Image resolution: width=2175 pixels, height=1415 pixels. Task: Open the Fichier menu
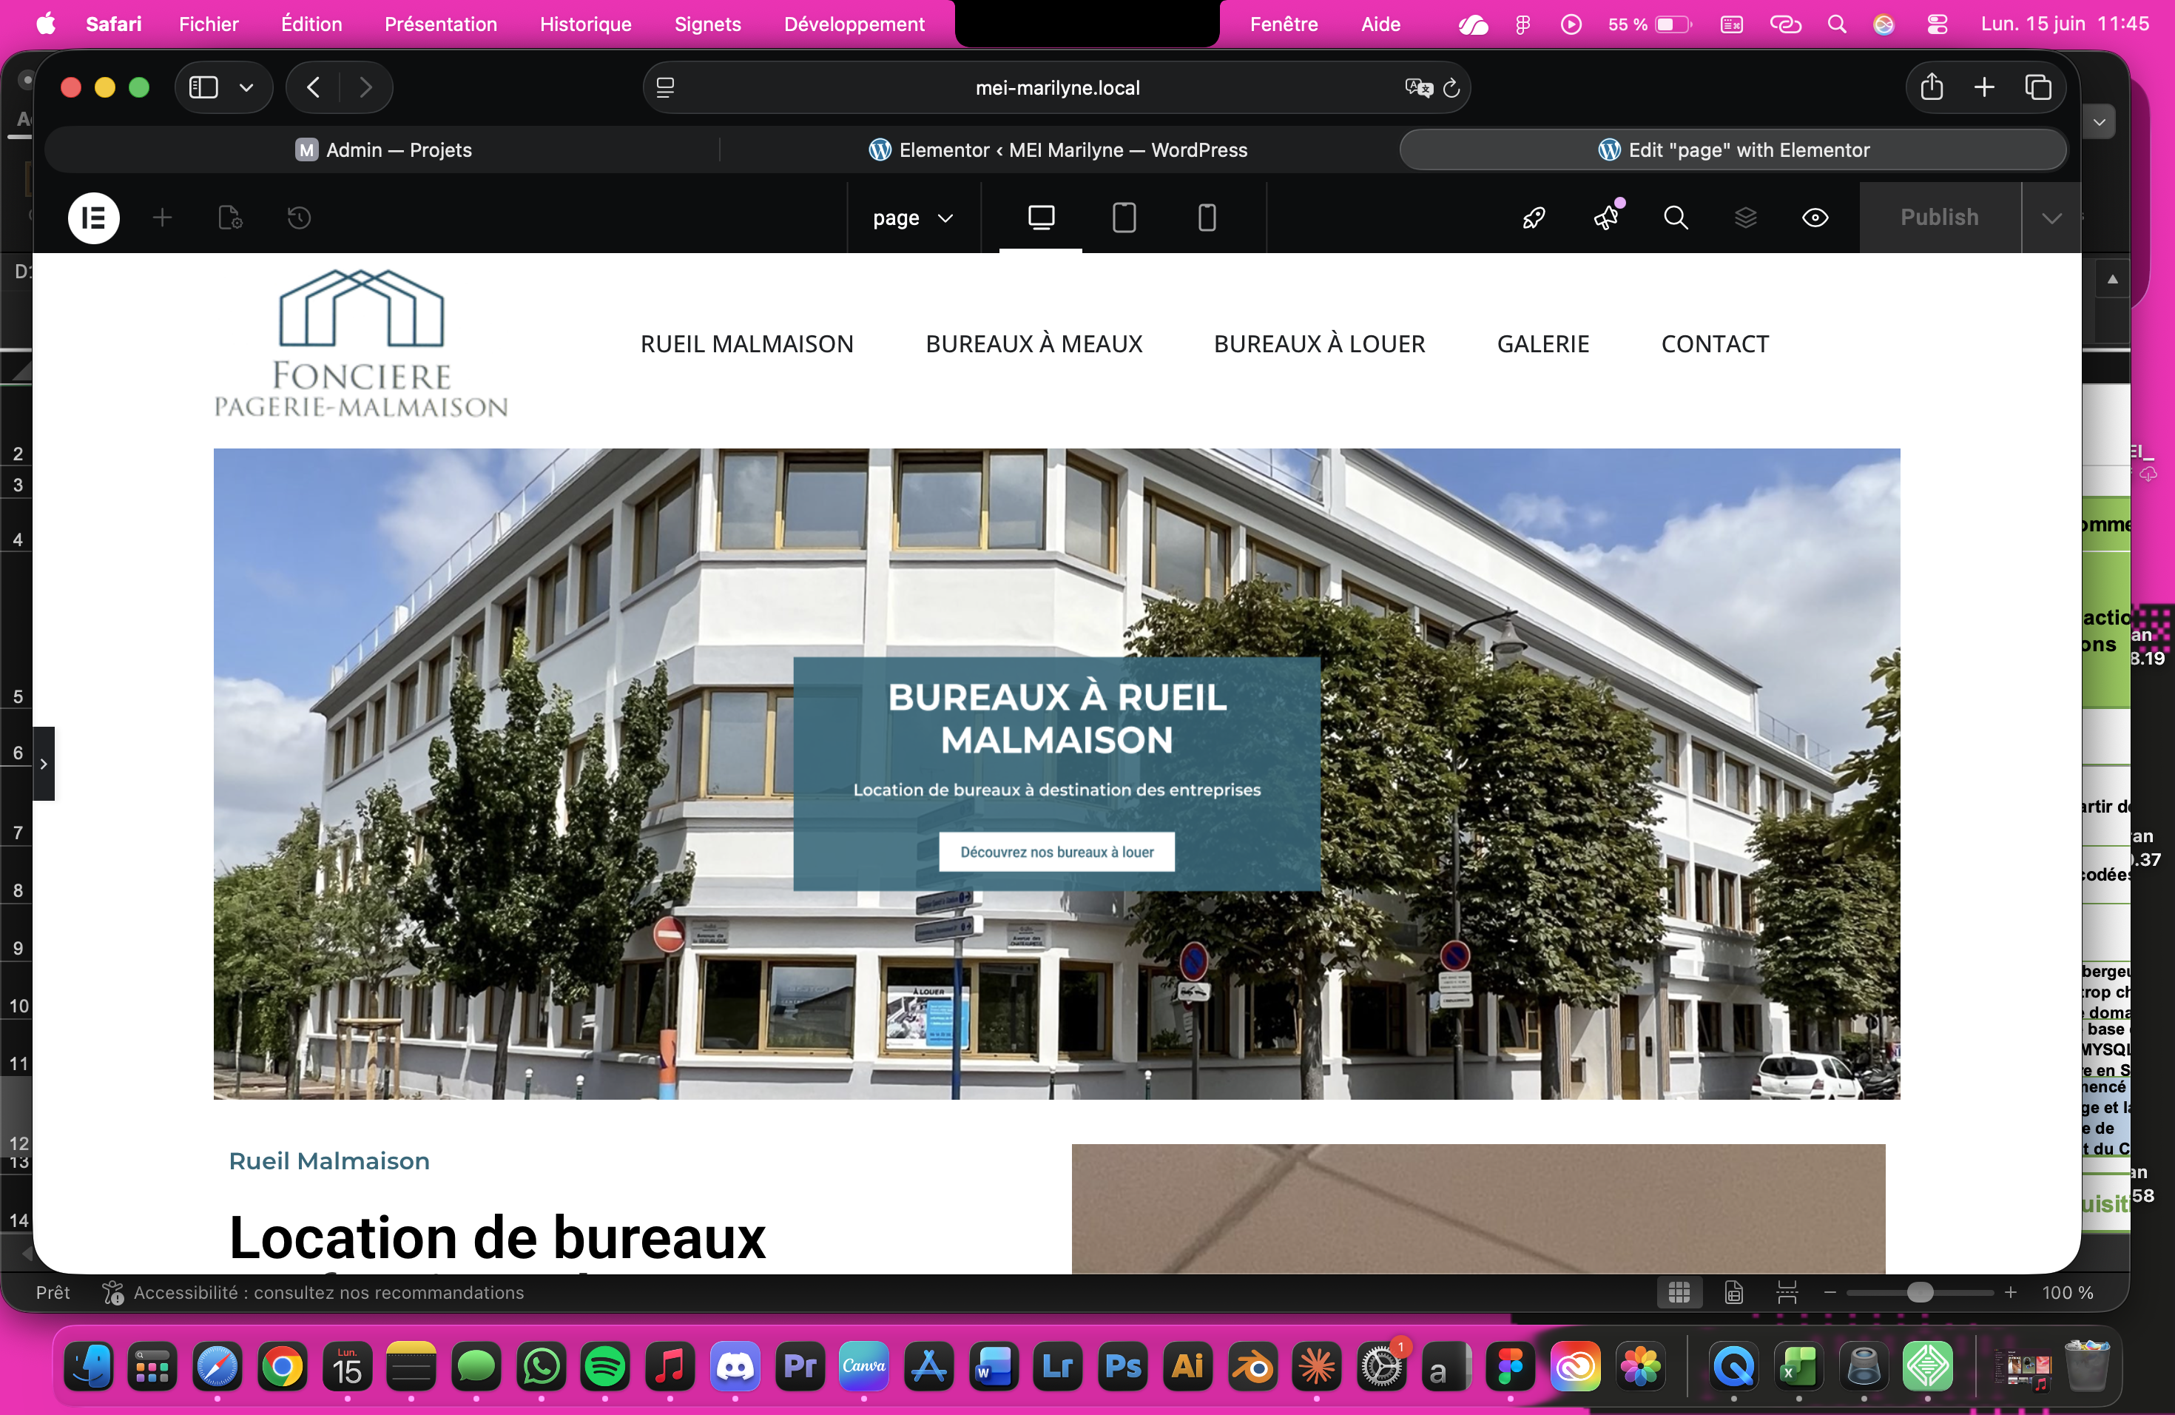209,24
